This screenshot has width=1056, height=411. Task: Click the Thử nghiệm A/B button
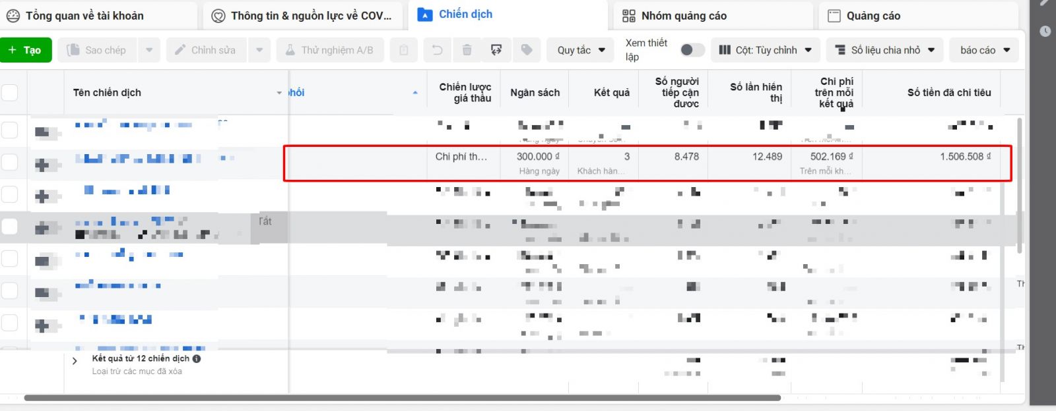pyautogui.click(x=330, y=50)
